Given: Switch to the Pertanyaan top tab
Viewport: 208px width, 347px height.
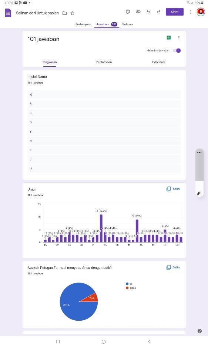Looking at the screenshot, I should click(83, 24).
